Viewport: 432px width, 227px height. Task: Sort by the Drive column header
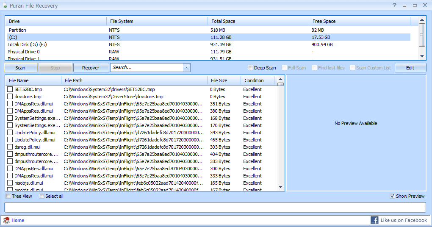56,21
